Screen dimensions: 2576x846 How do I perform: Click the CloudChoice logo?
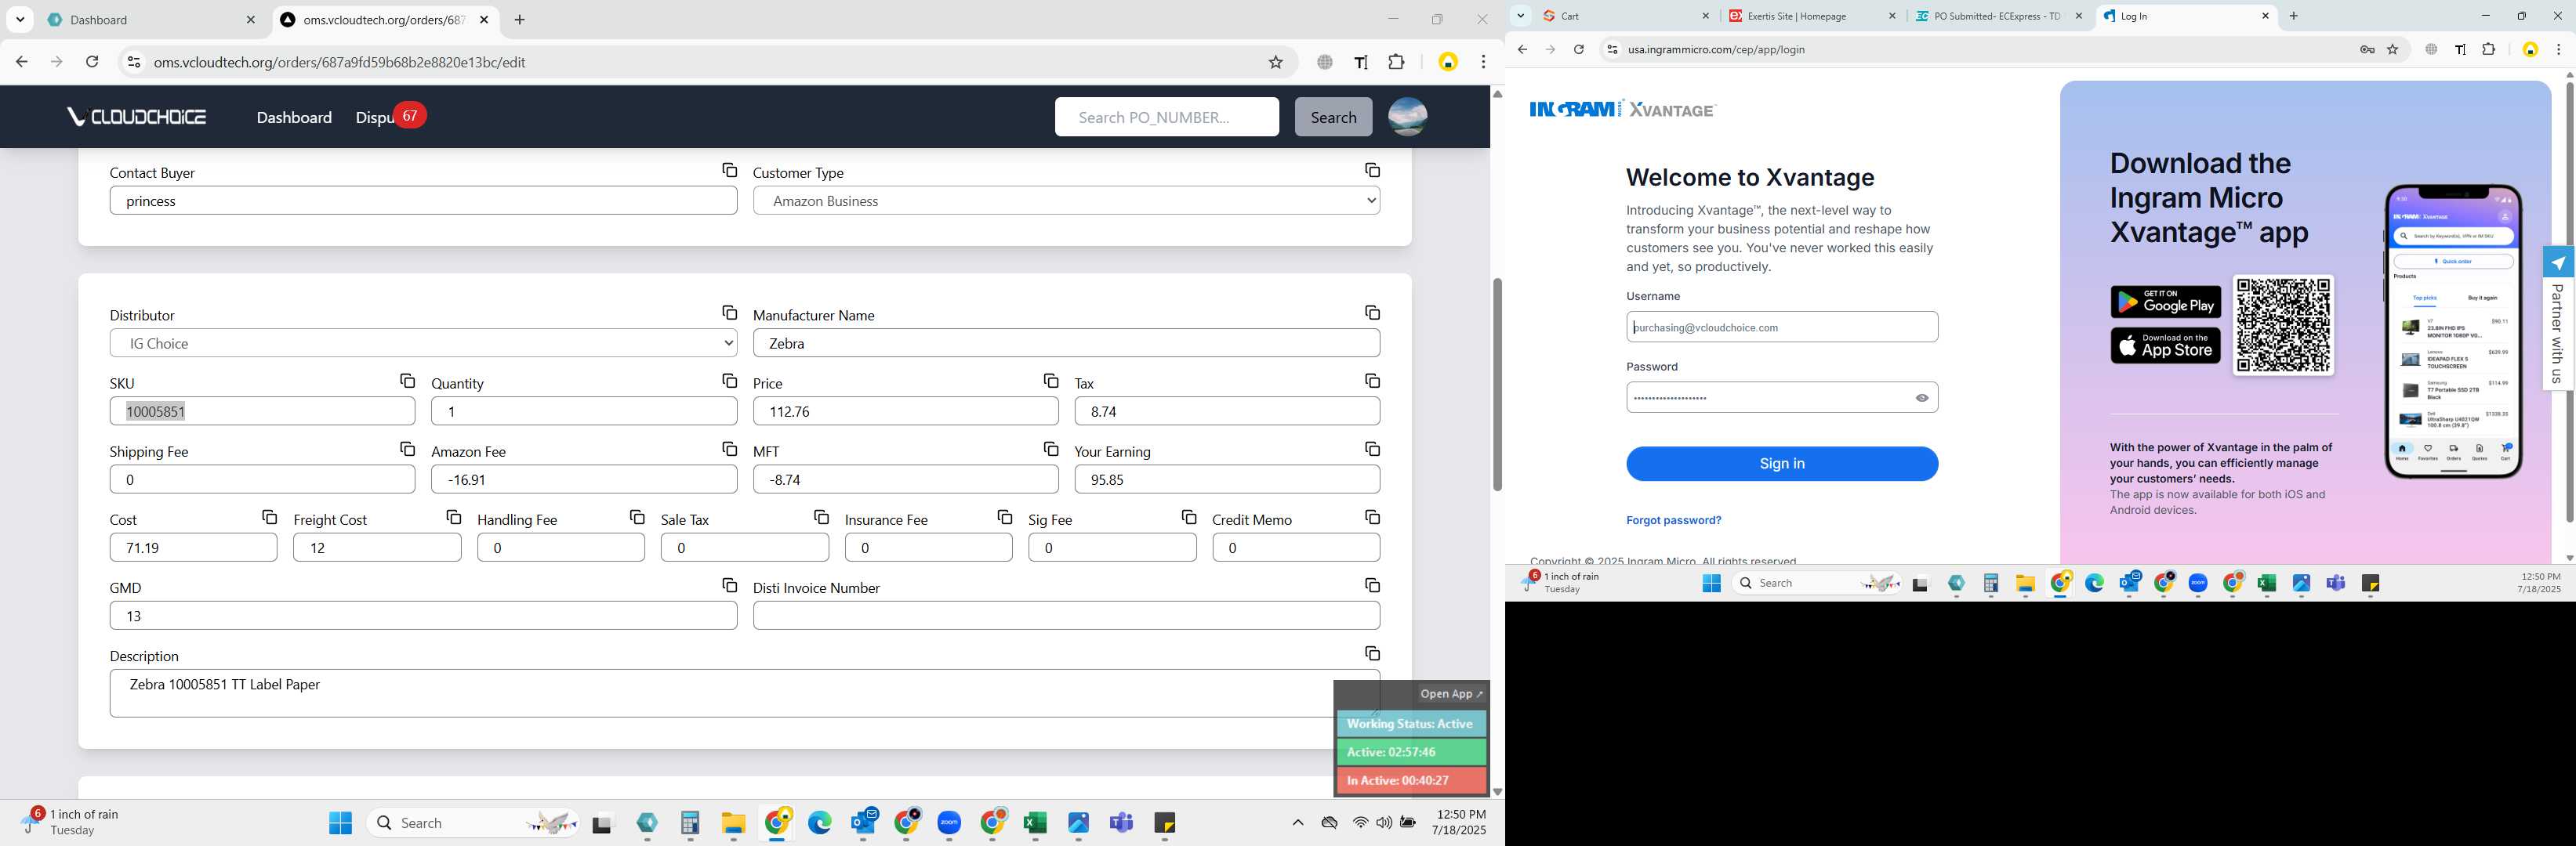136,117
